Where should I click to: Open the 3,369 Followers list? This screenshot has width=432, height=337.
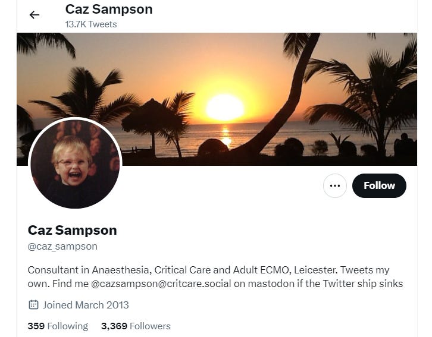tap(136, 326)
